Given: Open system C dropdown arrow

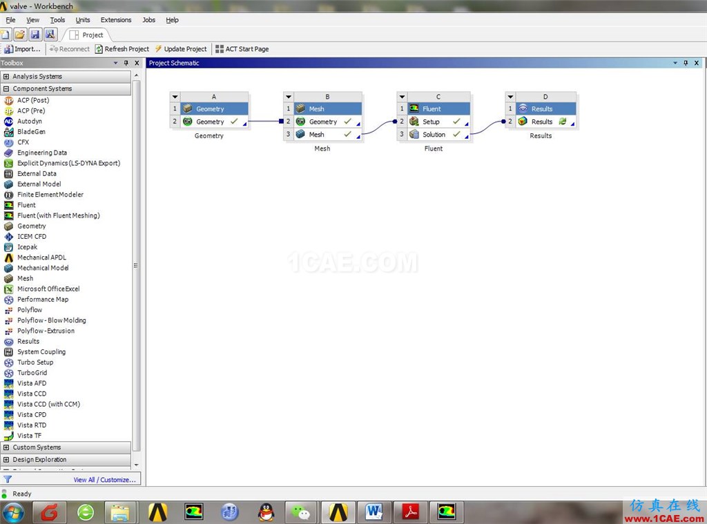Looking at the screenshot, I should point(403,97).
